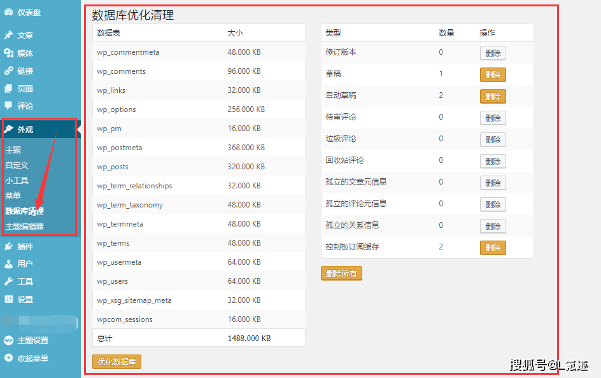This screenshot has width=601, height=378.
Task: Open the 小工具 widgets submenu item
Action: click(x=17, y=180)
